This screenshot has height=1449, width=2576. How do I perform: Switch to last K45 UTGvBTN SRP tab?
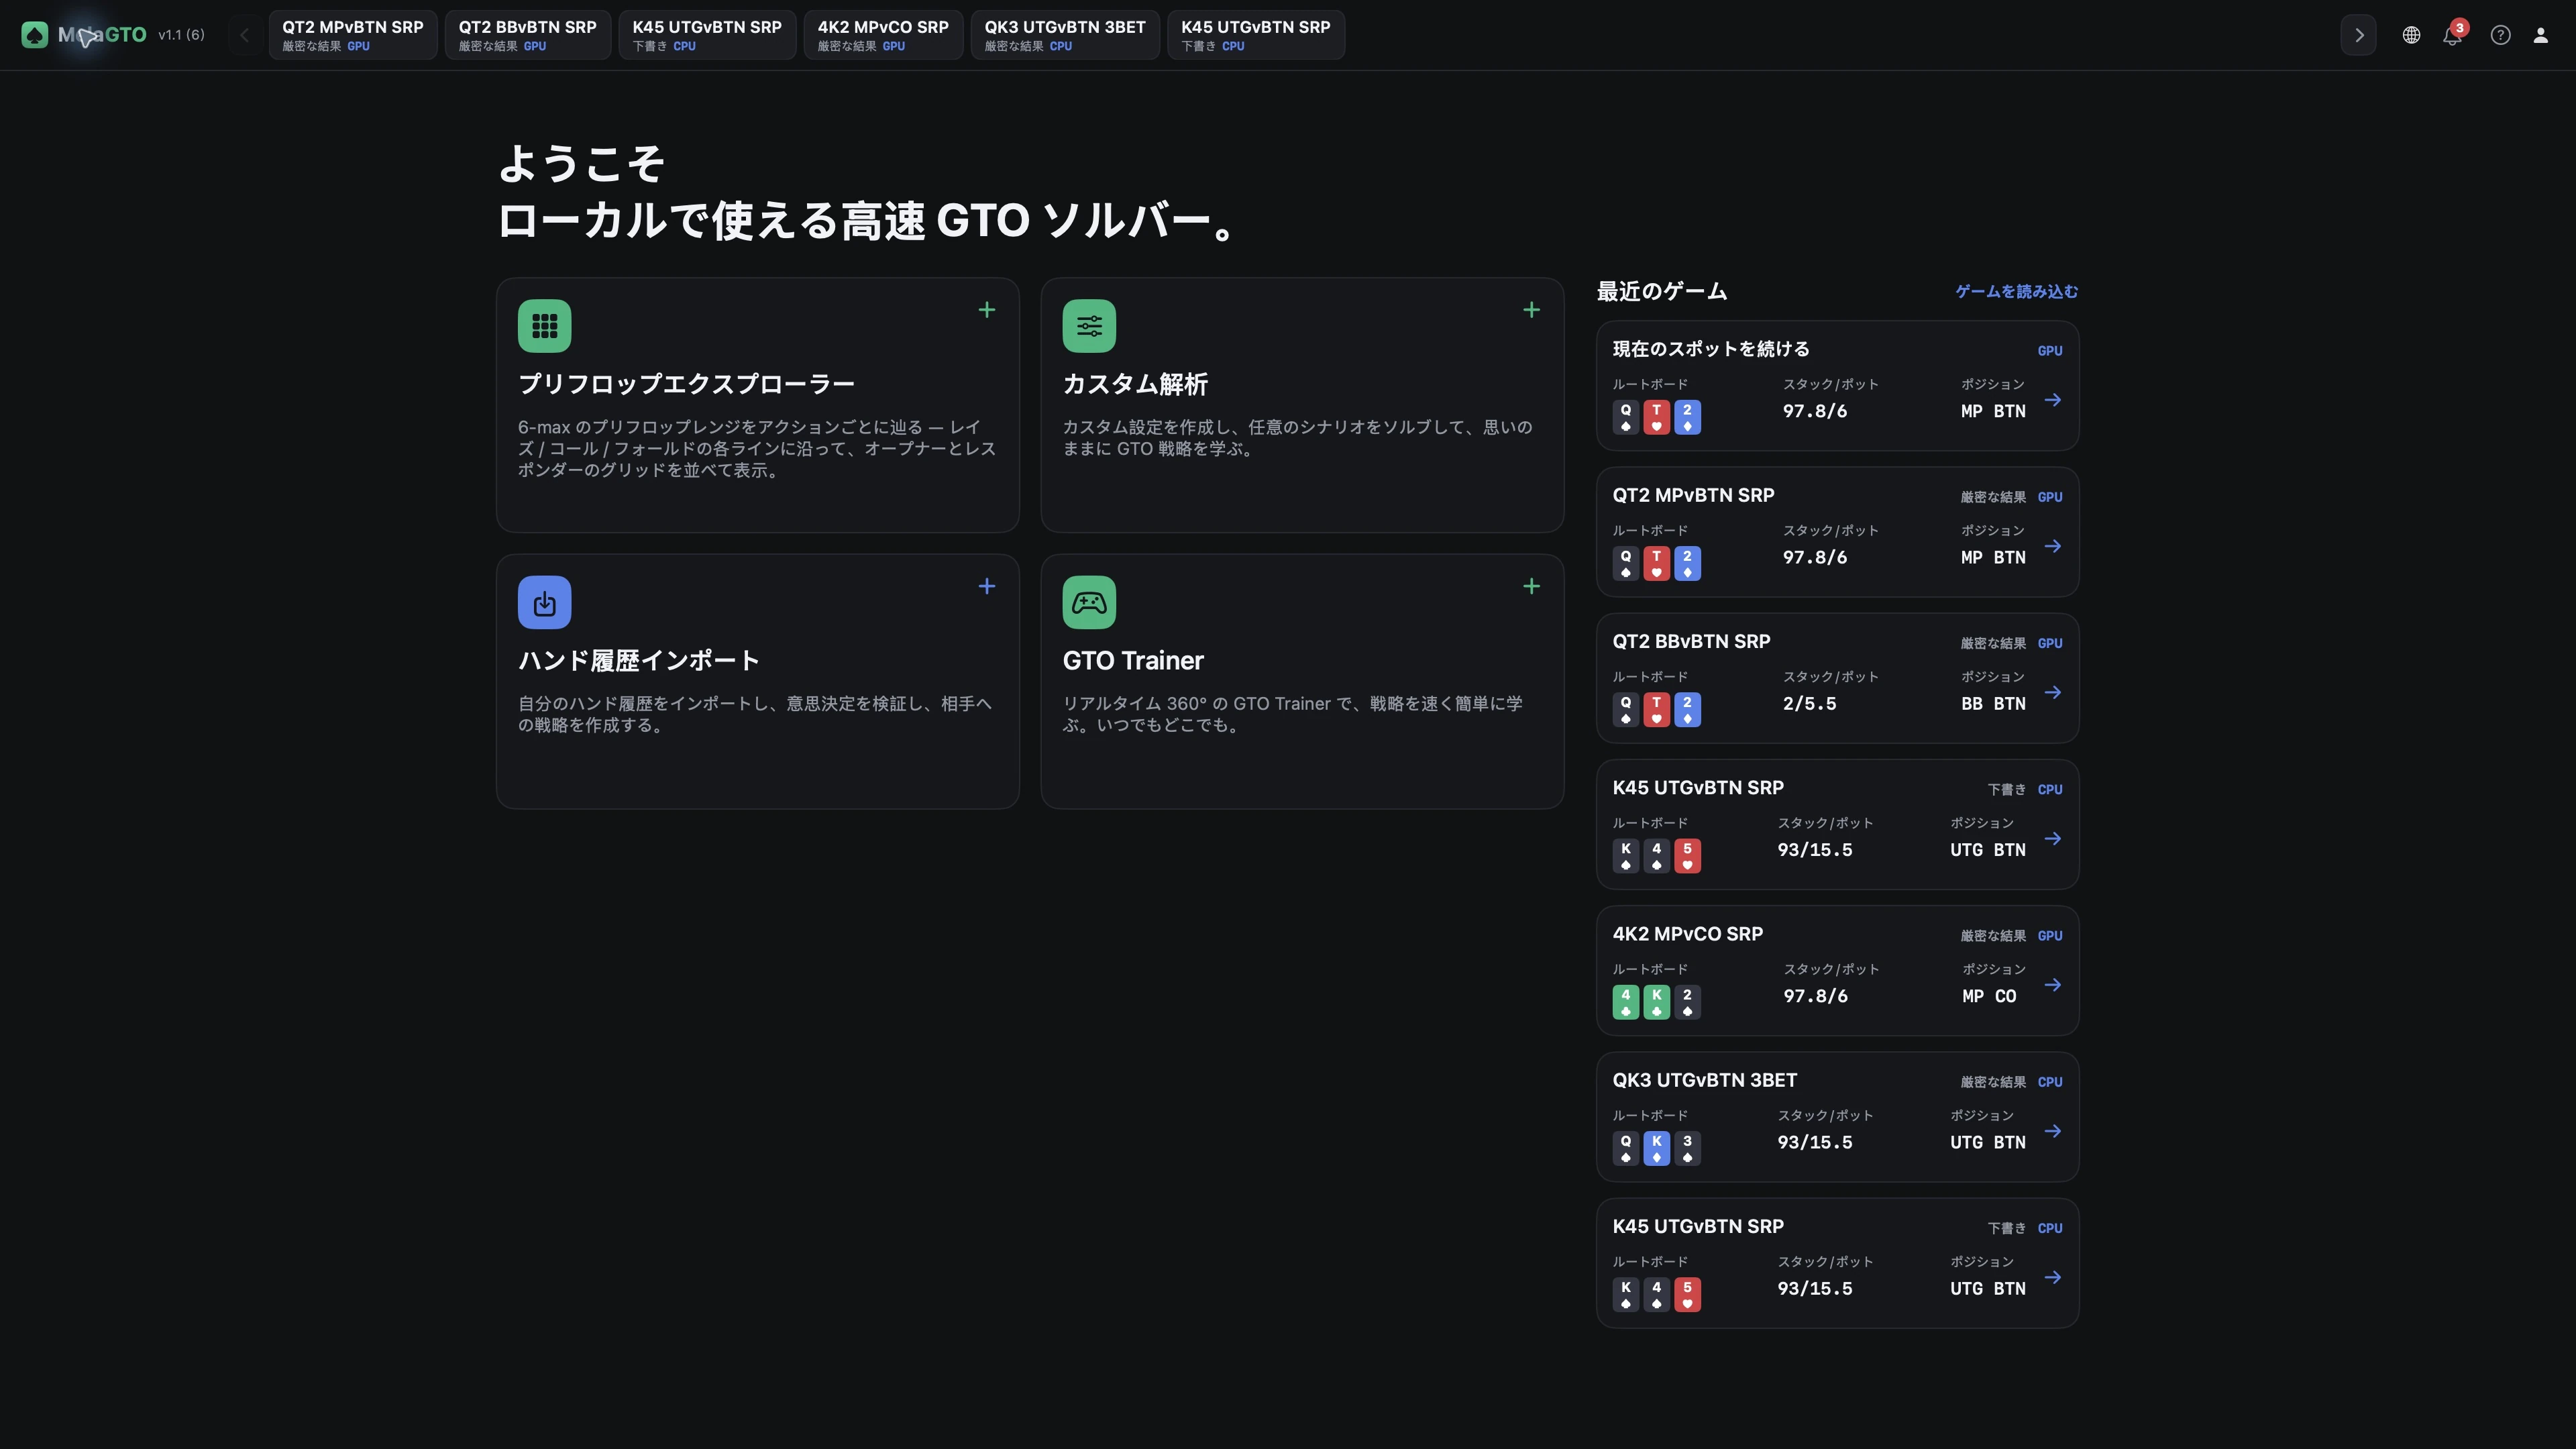(x=1255, y=35)
